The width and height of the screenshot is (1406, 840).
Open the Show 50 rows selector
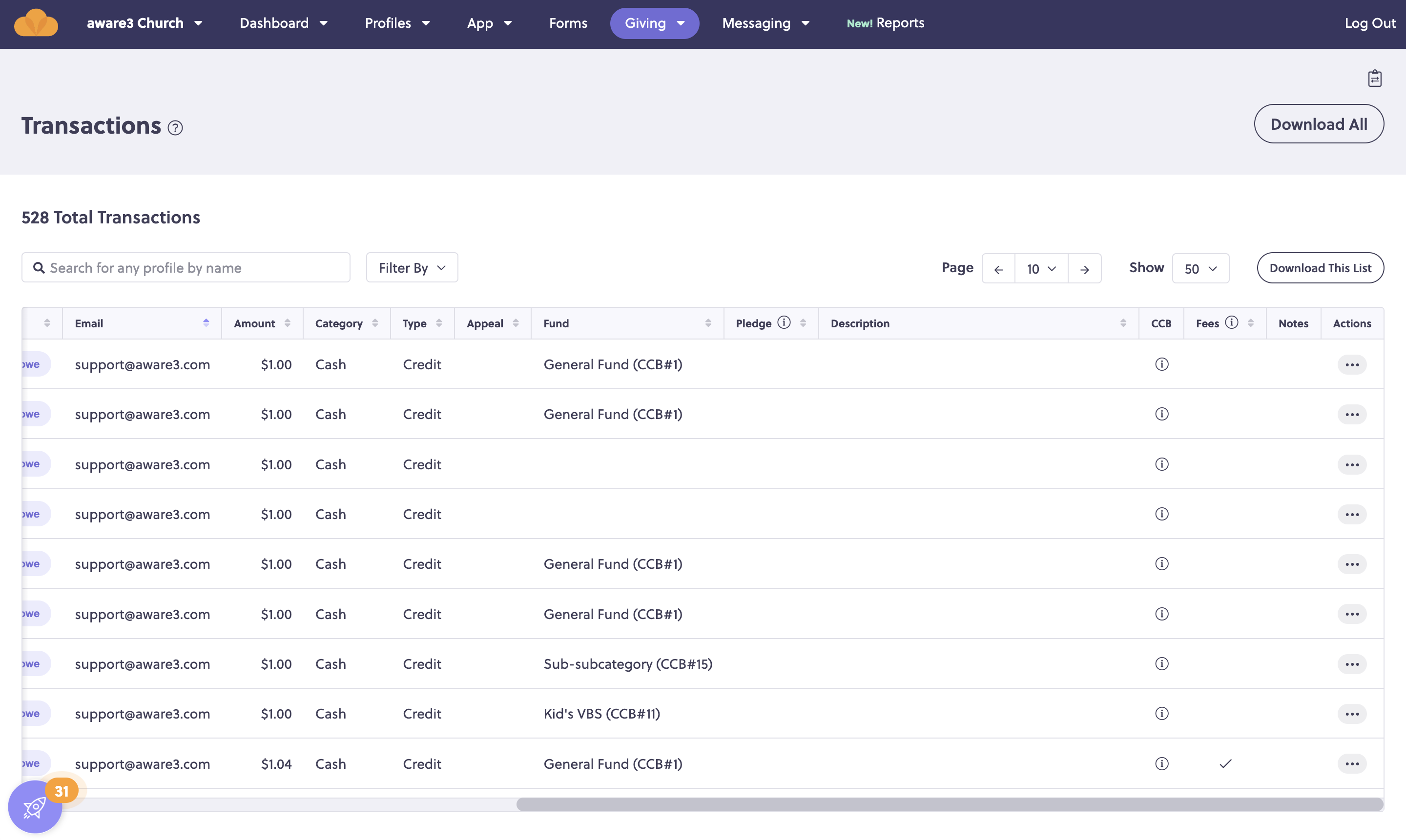click(1200, 269)
